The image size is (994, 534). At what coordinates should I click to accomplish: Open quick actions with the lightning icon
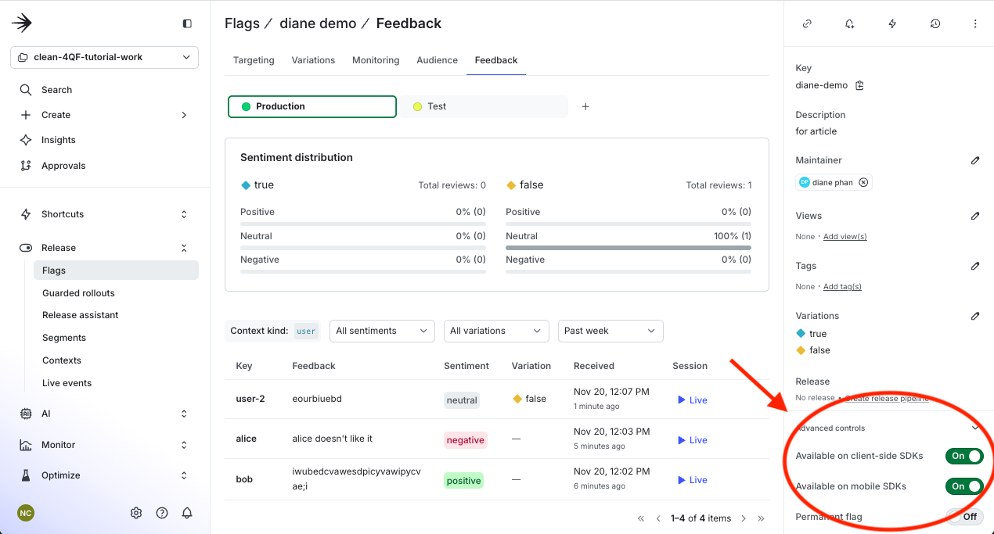point(891,23)
